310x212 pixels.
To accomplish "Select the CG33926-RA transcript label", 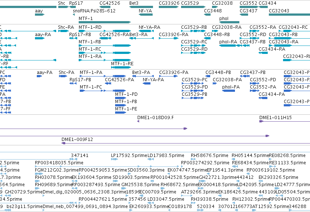I will 174,34.
